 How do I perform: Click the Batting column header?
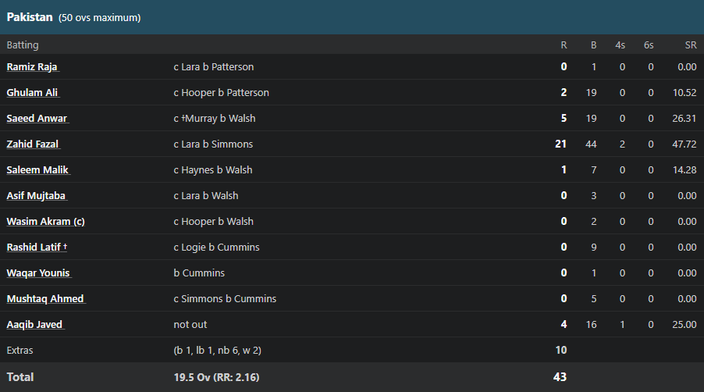point(23,45)
